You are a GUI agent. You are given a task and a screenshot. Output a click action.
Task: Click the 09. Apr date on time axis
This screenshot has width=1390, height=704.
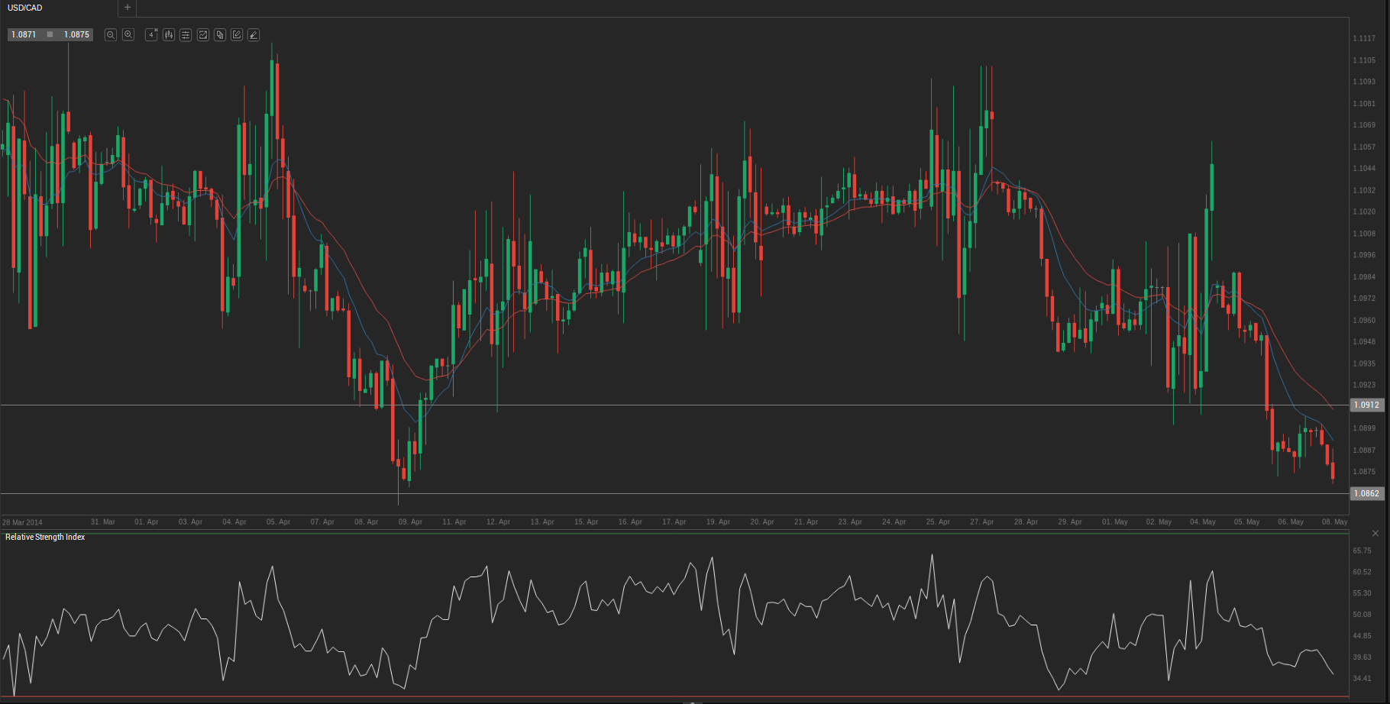(x=410, y=522)
